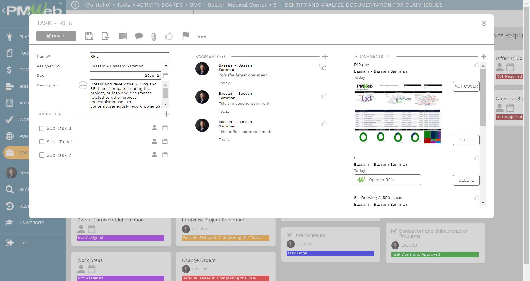Click into the Name input field
530x281 pixels.
pyautogui.click(x=129, y=56)
